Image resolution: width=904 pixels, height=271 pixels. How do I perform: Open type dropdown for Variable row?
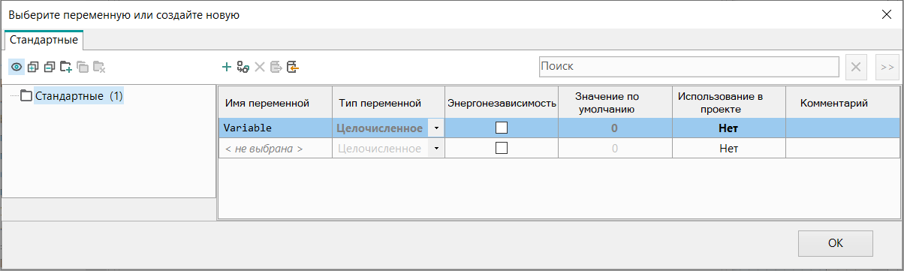[435, 128]
